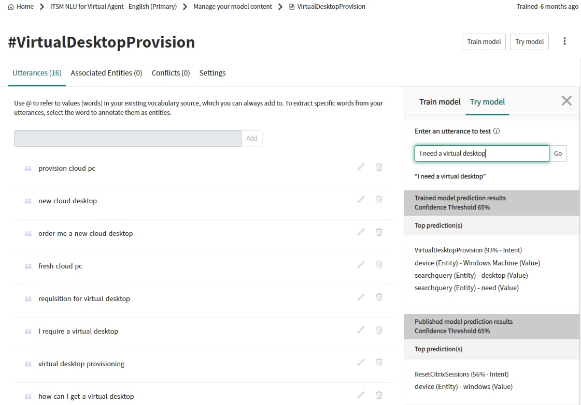Click the Add button next to the utterance field
581x405 pixels.
pos(252,138)
